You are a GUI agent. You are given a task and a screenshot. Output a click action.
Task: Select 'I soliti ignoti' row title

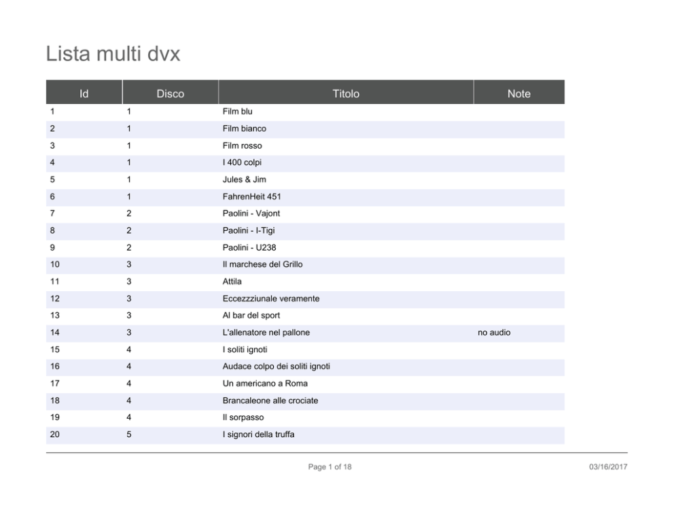[245, 350]
